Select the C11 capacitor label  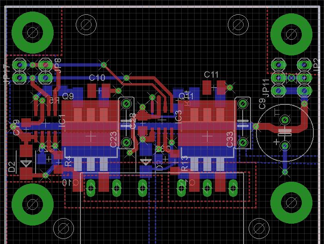[x=211, y=74]
